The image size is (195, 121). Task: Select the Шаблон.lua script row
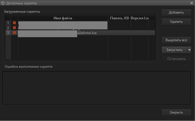80,33
